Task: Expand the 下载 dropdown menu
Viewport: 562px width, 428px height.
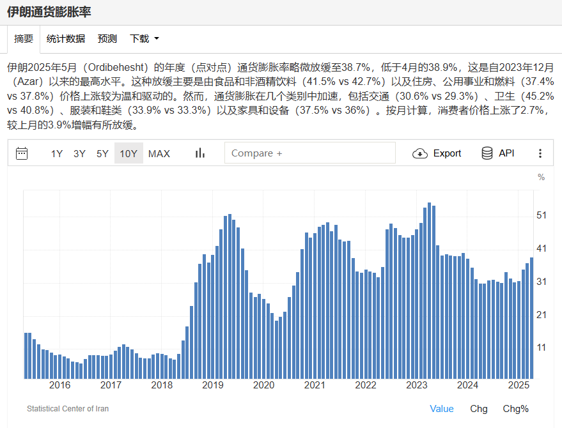Action: (144, 39)
